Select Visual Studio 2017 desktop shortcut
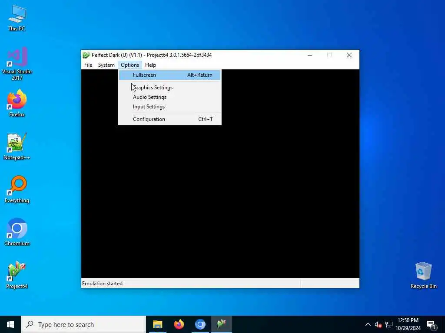Image resolution: width=445 pixels, height=333 pixels. click(x=17, y=63)
